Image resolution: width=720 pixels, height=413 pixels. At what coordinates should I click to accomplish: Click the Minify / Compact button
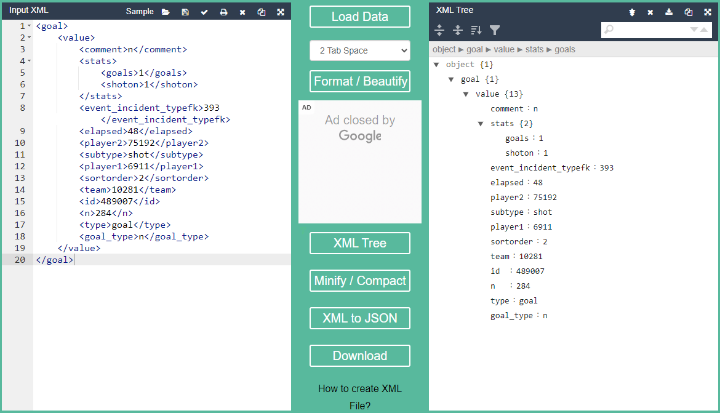click(x=359, y=281)
